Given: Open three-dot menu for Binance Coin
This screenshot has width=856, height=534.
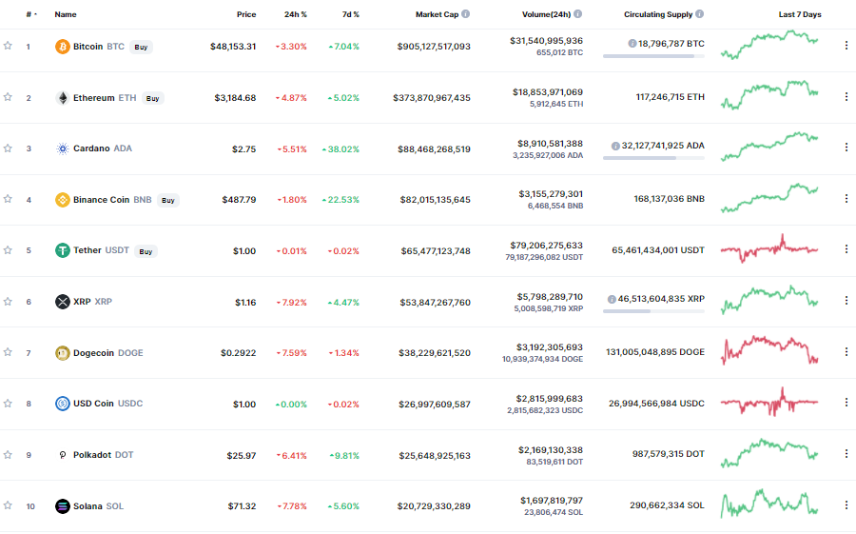Looking at the screenshot, I should pos(846,198).
